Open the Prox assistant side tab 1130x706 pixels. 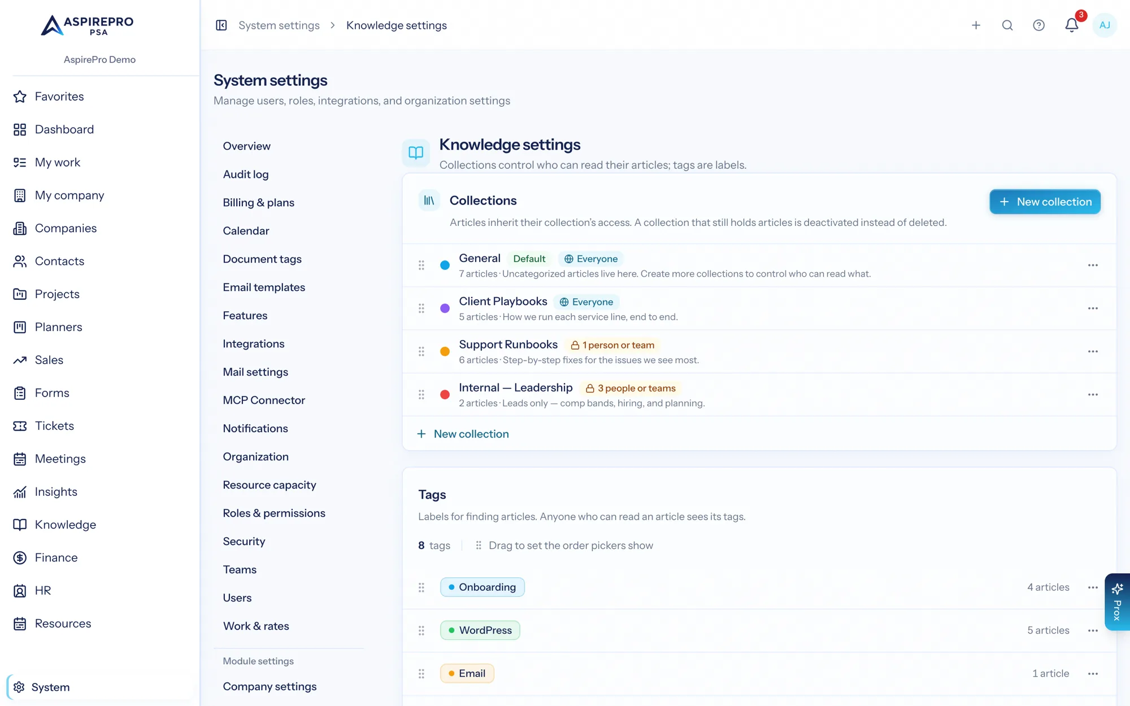click(1117, 602)
